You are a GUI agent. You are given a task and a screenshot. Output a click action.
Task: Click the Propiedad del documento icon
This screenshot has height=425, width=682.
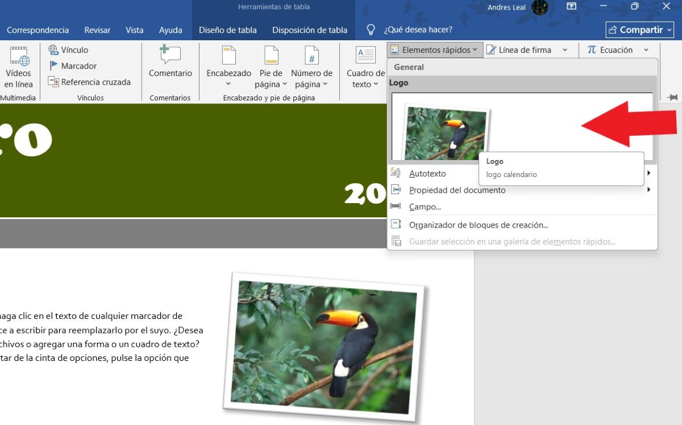pyautogui.click(x=396, y=190)
